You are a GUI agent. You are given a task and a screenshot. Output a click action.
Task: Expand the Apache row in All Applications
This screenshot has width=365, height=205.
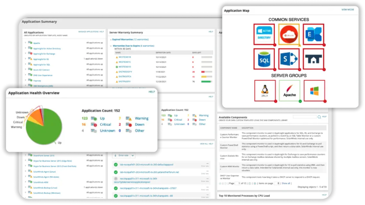coord(25,43)
